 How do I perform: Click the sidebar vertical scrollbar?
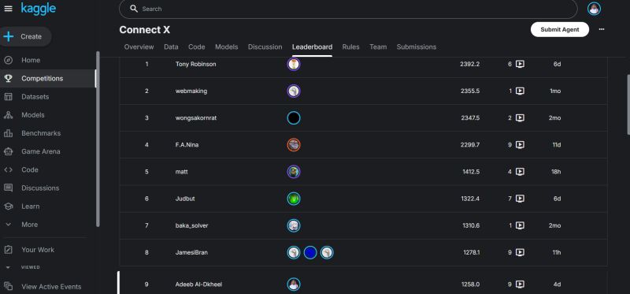coord(98,139)
